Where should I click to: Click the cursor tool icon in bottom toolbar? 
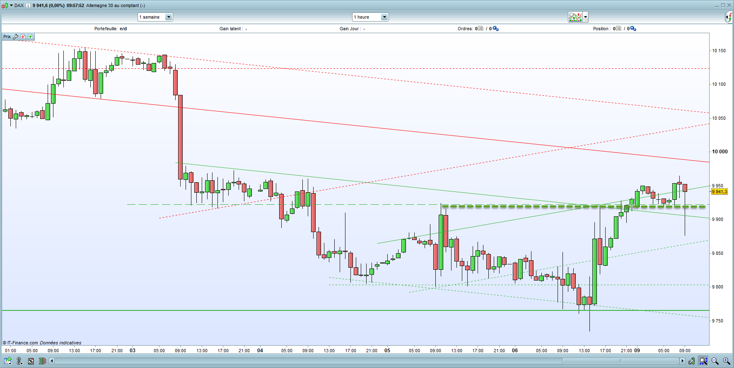(x=19, y=361)
